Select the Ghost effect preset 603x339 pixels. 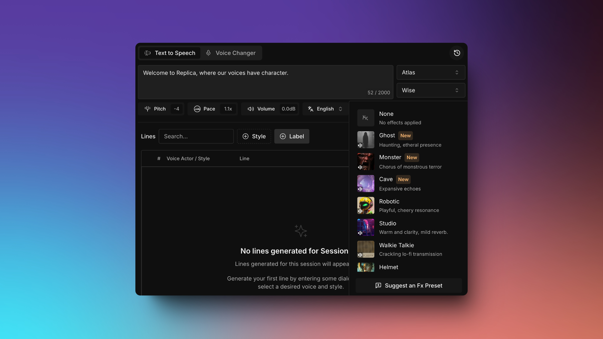(409, 140)
